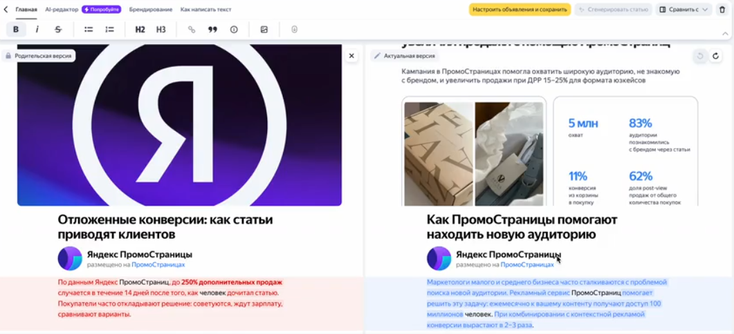
Task: Click the Яндекс ПромоСтраницы avatar in left pane
Action: 70,258
